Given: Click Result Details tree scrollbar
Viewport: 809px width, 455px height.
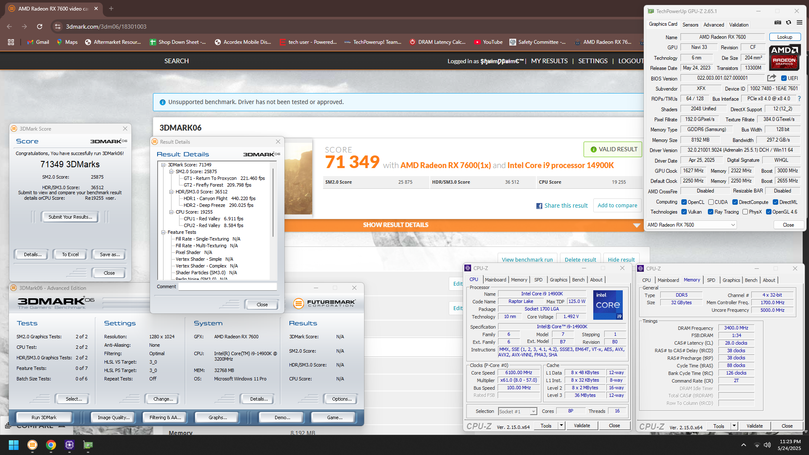Looking at the screenshot, I should tap(273, 202).
